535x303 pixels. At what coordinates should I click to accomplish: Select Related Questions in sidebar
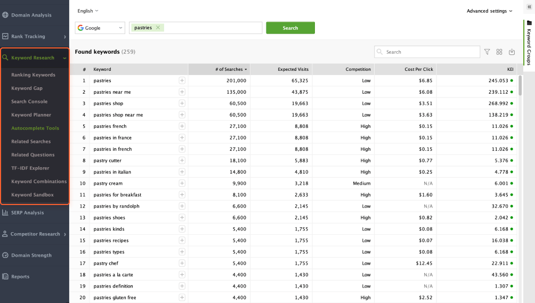(x=33, y=155)
